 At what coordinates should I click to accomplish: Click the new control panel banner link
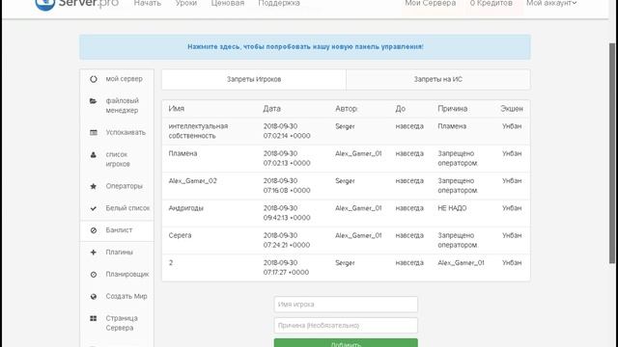(305, 47)
